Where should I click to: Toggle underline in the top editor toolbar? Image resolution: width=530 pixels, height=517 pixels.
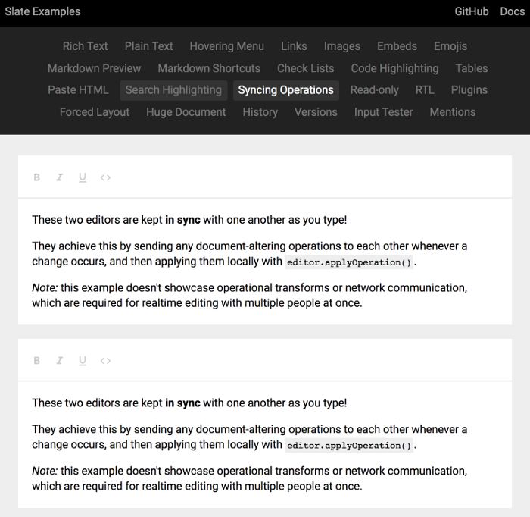83,177
